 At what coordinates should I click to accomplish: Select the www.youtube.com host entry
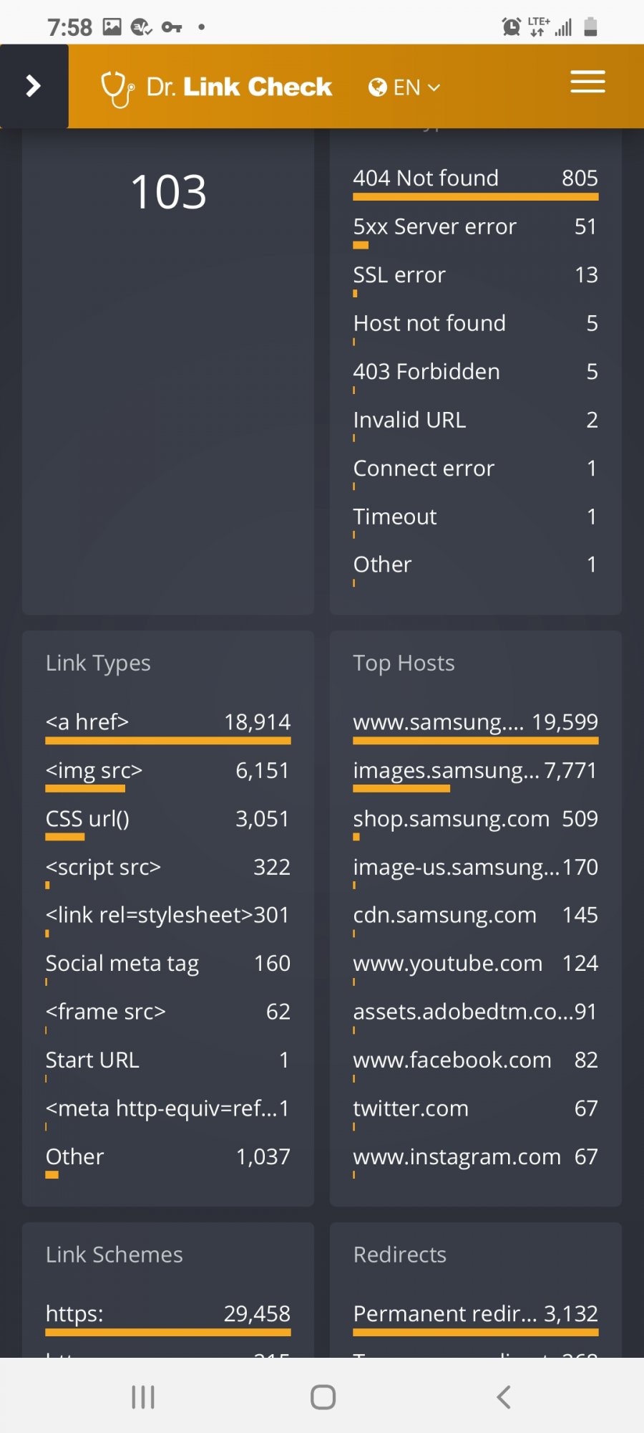coord(475,968)
